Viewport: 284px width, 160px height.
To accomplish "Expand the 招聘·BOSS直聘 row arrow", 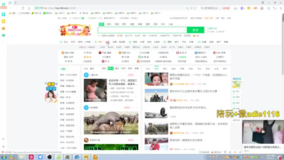I will tap(77, 92).
